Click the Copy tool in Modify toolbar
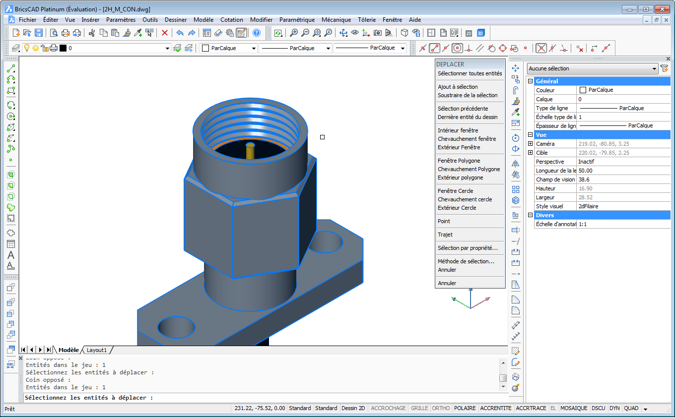 (x=516, y=79)
